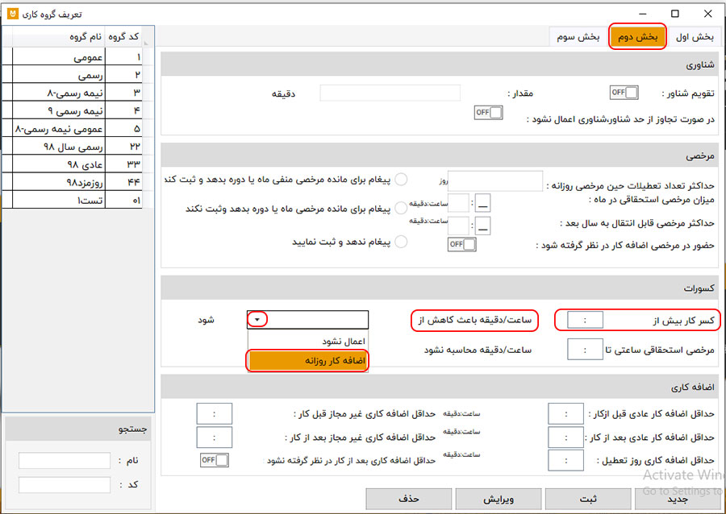The image size is (726, 514).
Task: Click حداقل اضافه کاری غیر مجاز بعد از کار field
Action: 214,437
